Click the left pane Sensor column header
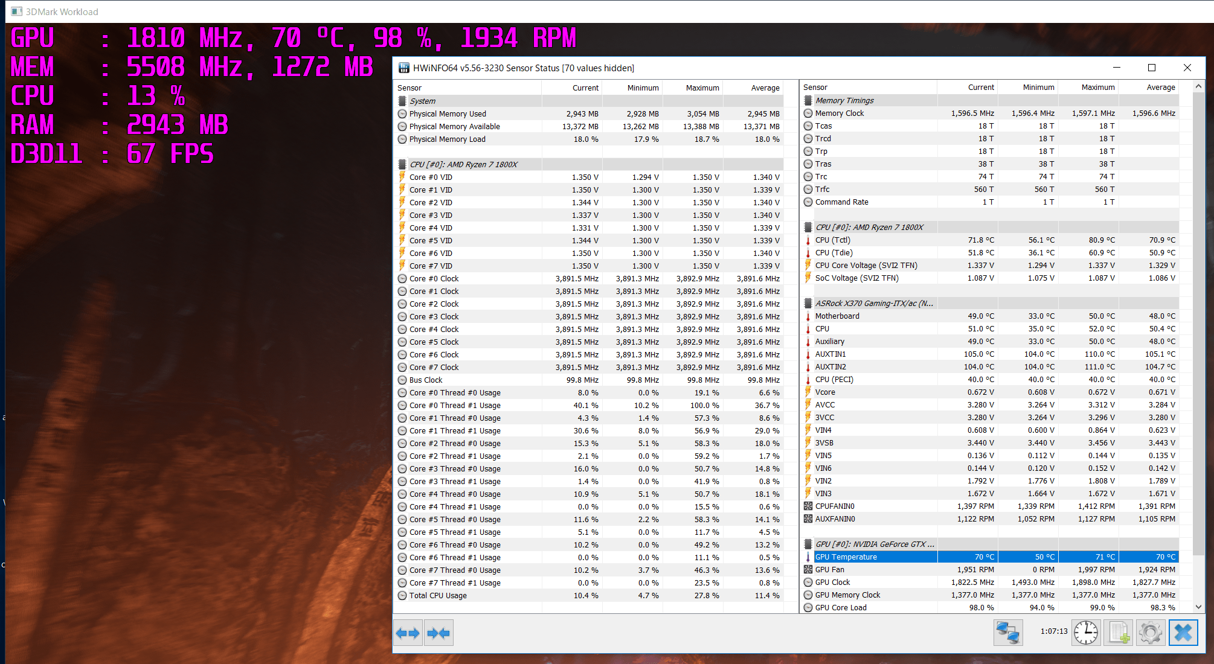1214x664 pixels. click(x=409, y=88)
